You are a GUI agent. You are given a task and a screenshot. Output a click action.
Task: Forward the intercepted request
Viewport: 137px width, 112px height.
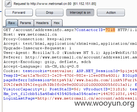click(19, 12)
